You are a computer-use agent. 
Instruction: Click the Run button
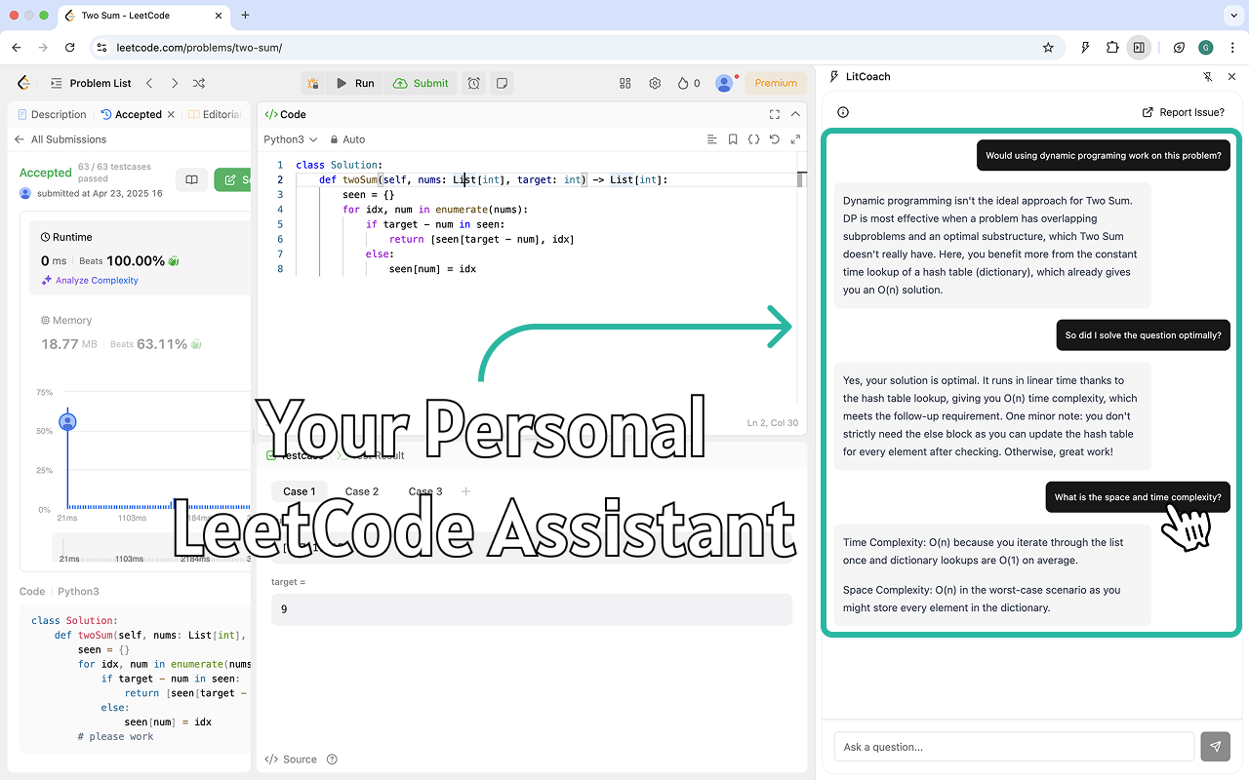click(x=355, y=83)
